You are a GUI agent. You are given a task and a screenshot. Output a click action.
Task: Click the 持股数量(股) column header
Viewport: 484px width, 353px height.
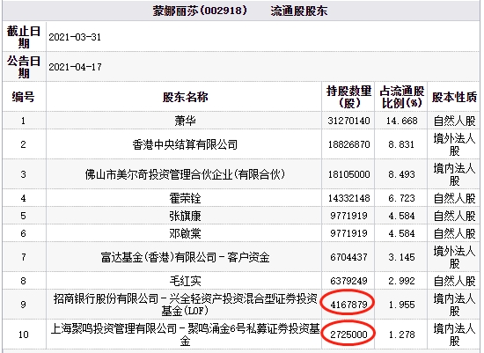click(x=348, y=97)
